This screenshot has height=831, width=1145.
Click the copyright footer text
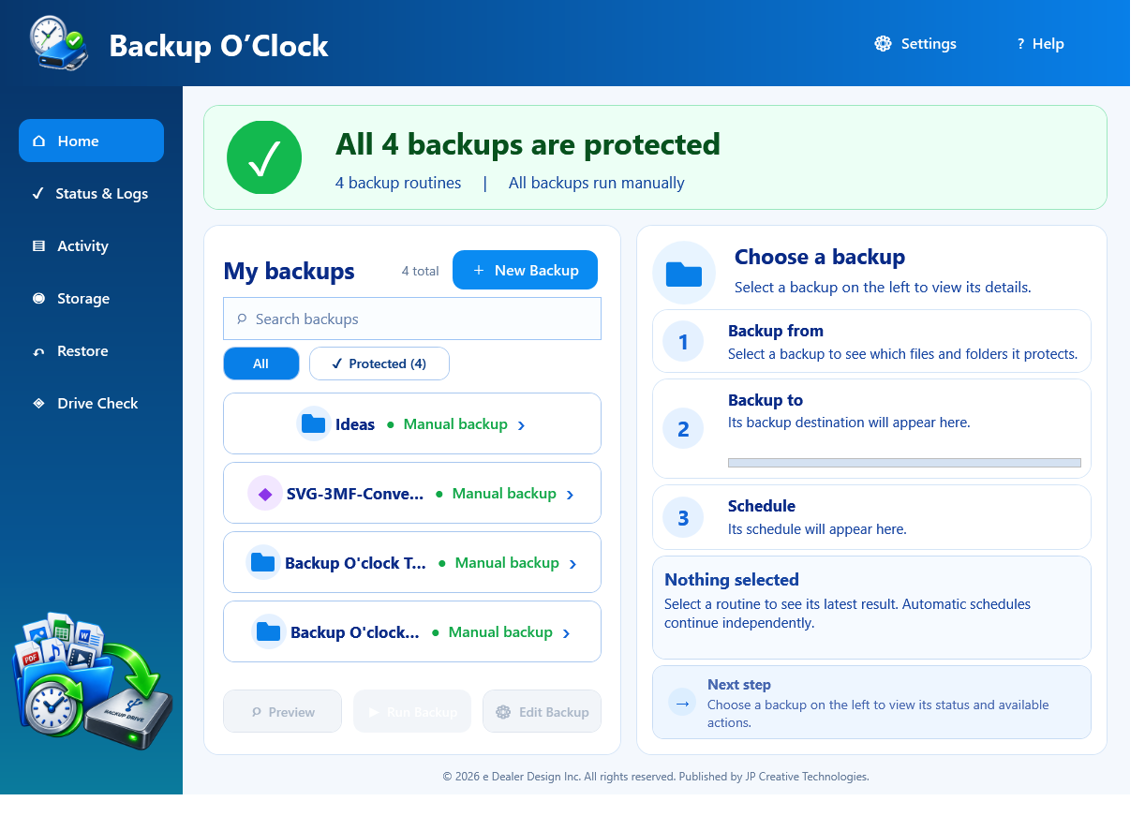pos(656,777)
